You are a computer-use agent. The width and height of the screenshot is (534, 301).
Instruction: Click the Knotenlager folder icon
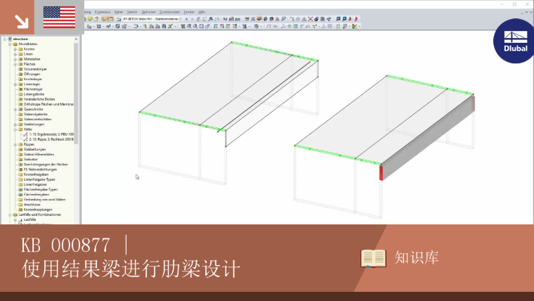click(x=20, y=79)
